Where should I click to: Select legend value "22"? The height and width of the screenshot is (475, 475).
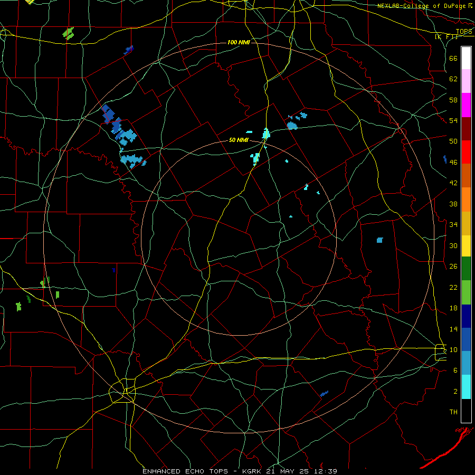pos(453,287)
